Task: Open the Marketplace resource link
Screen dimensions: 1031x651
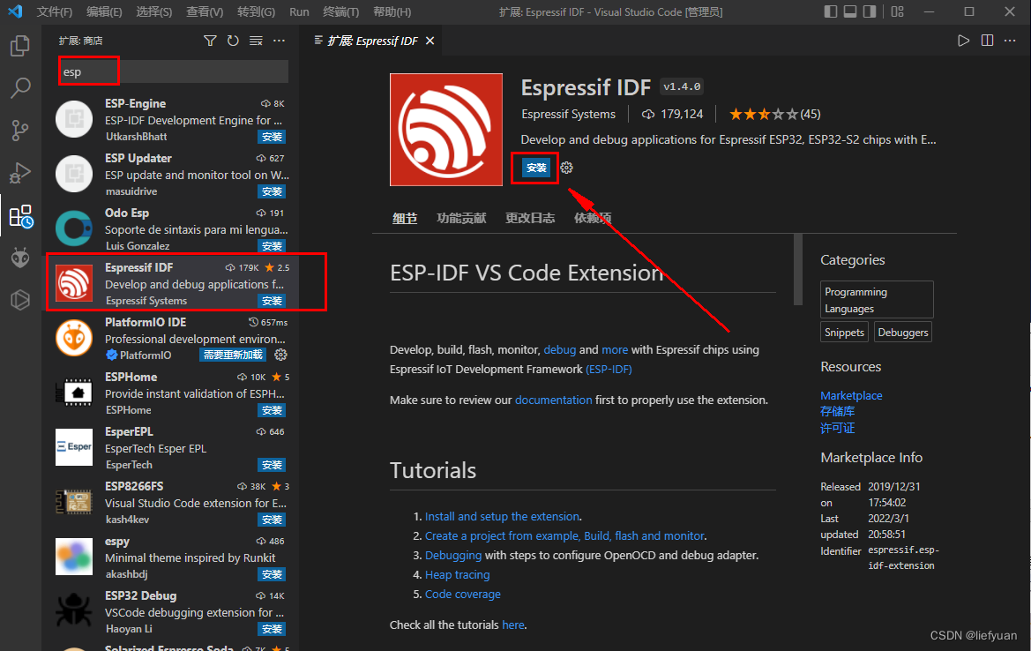Action: [851, 395]
